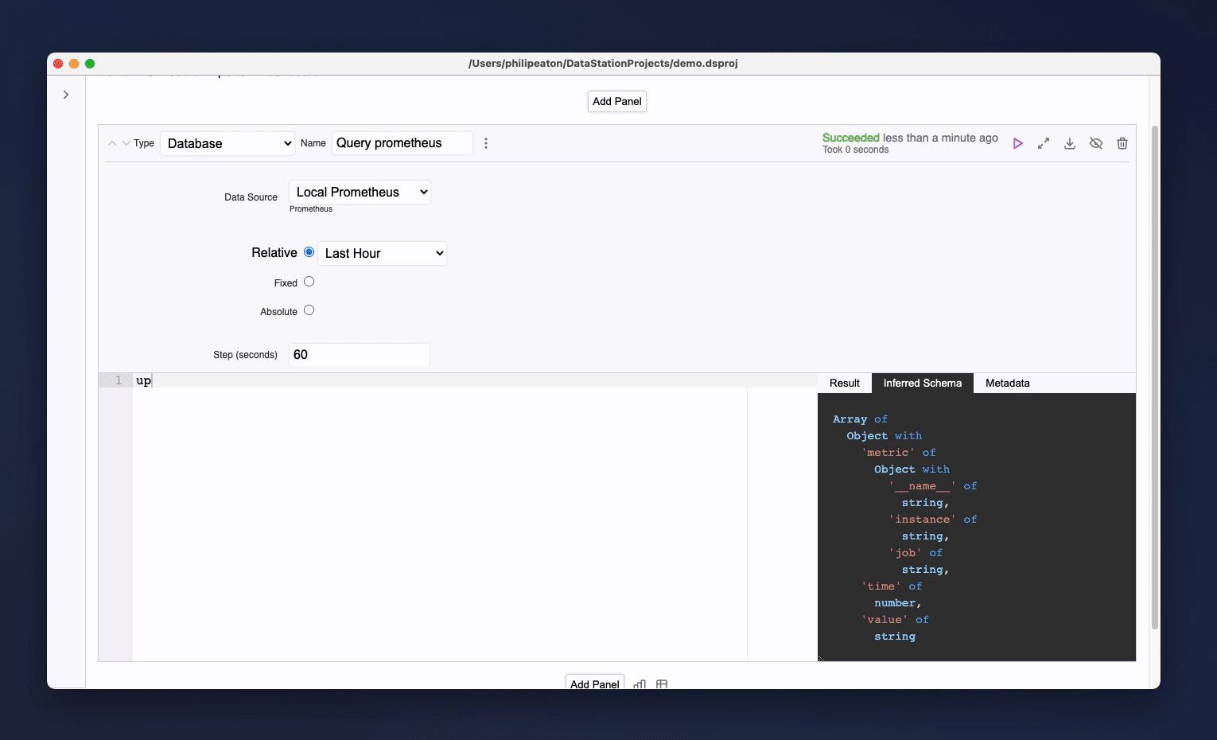Click the "'time' of" schema line
This screenshot has height=740, width=1217.
pos(892,586)
